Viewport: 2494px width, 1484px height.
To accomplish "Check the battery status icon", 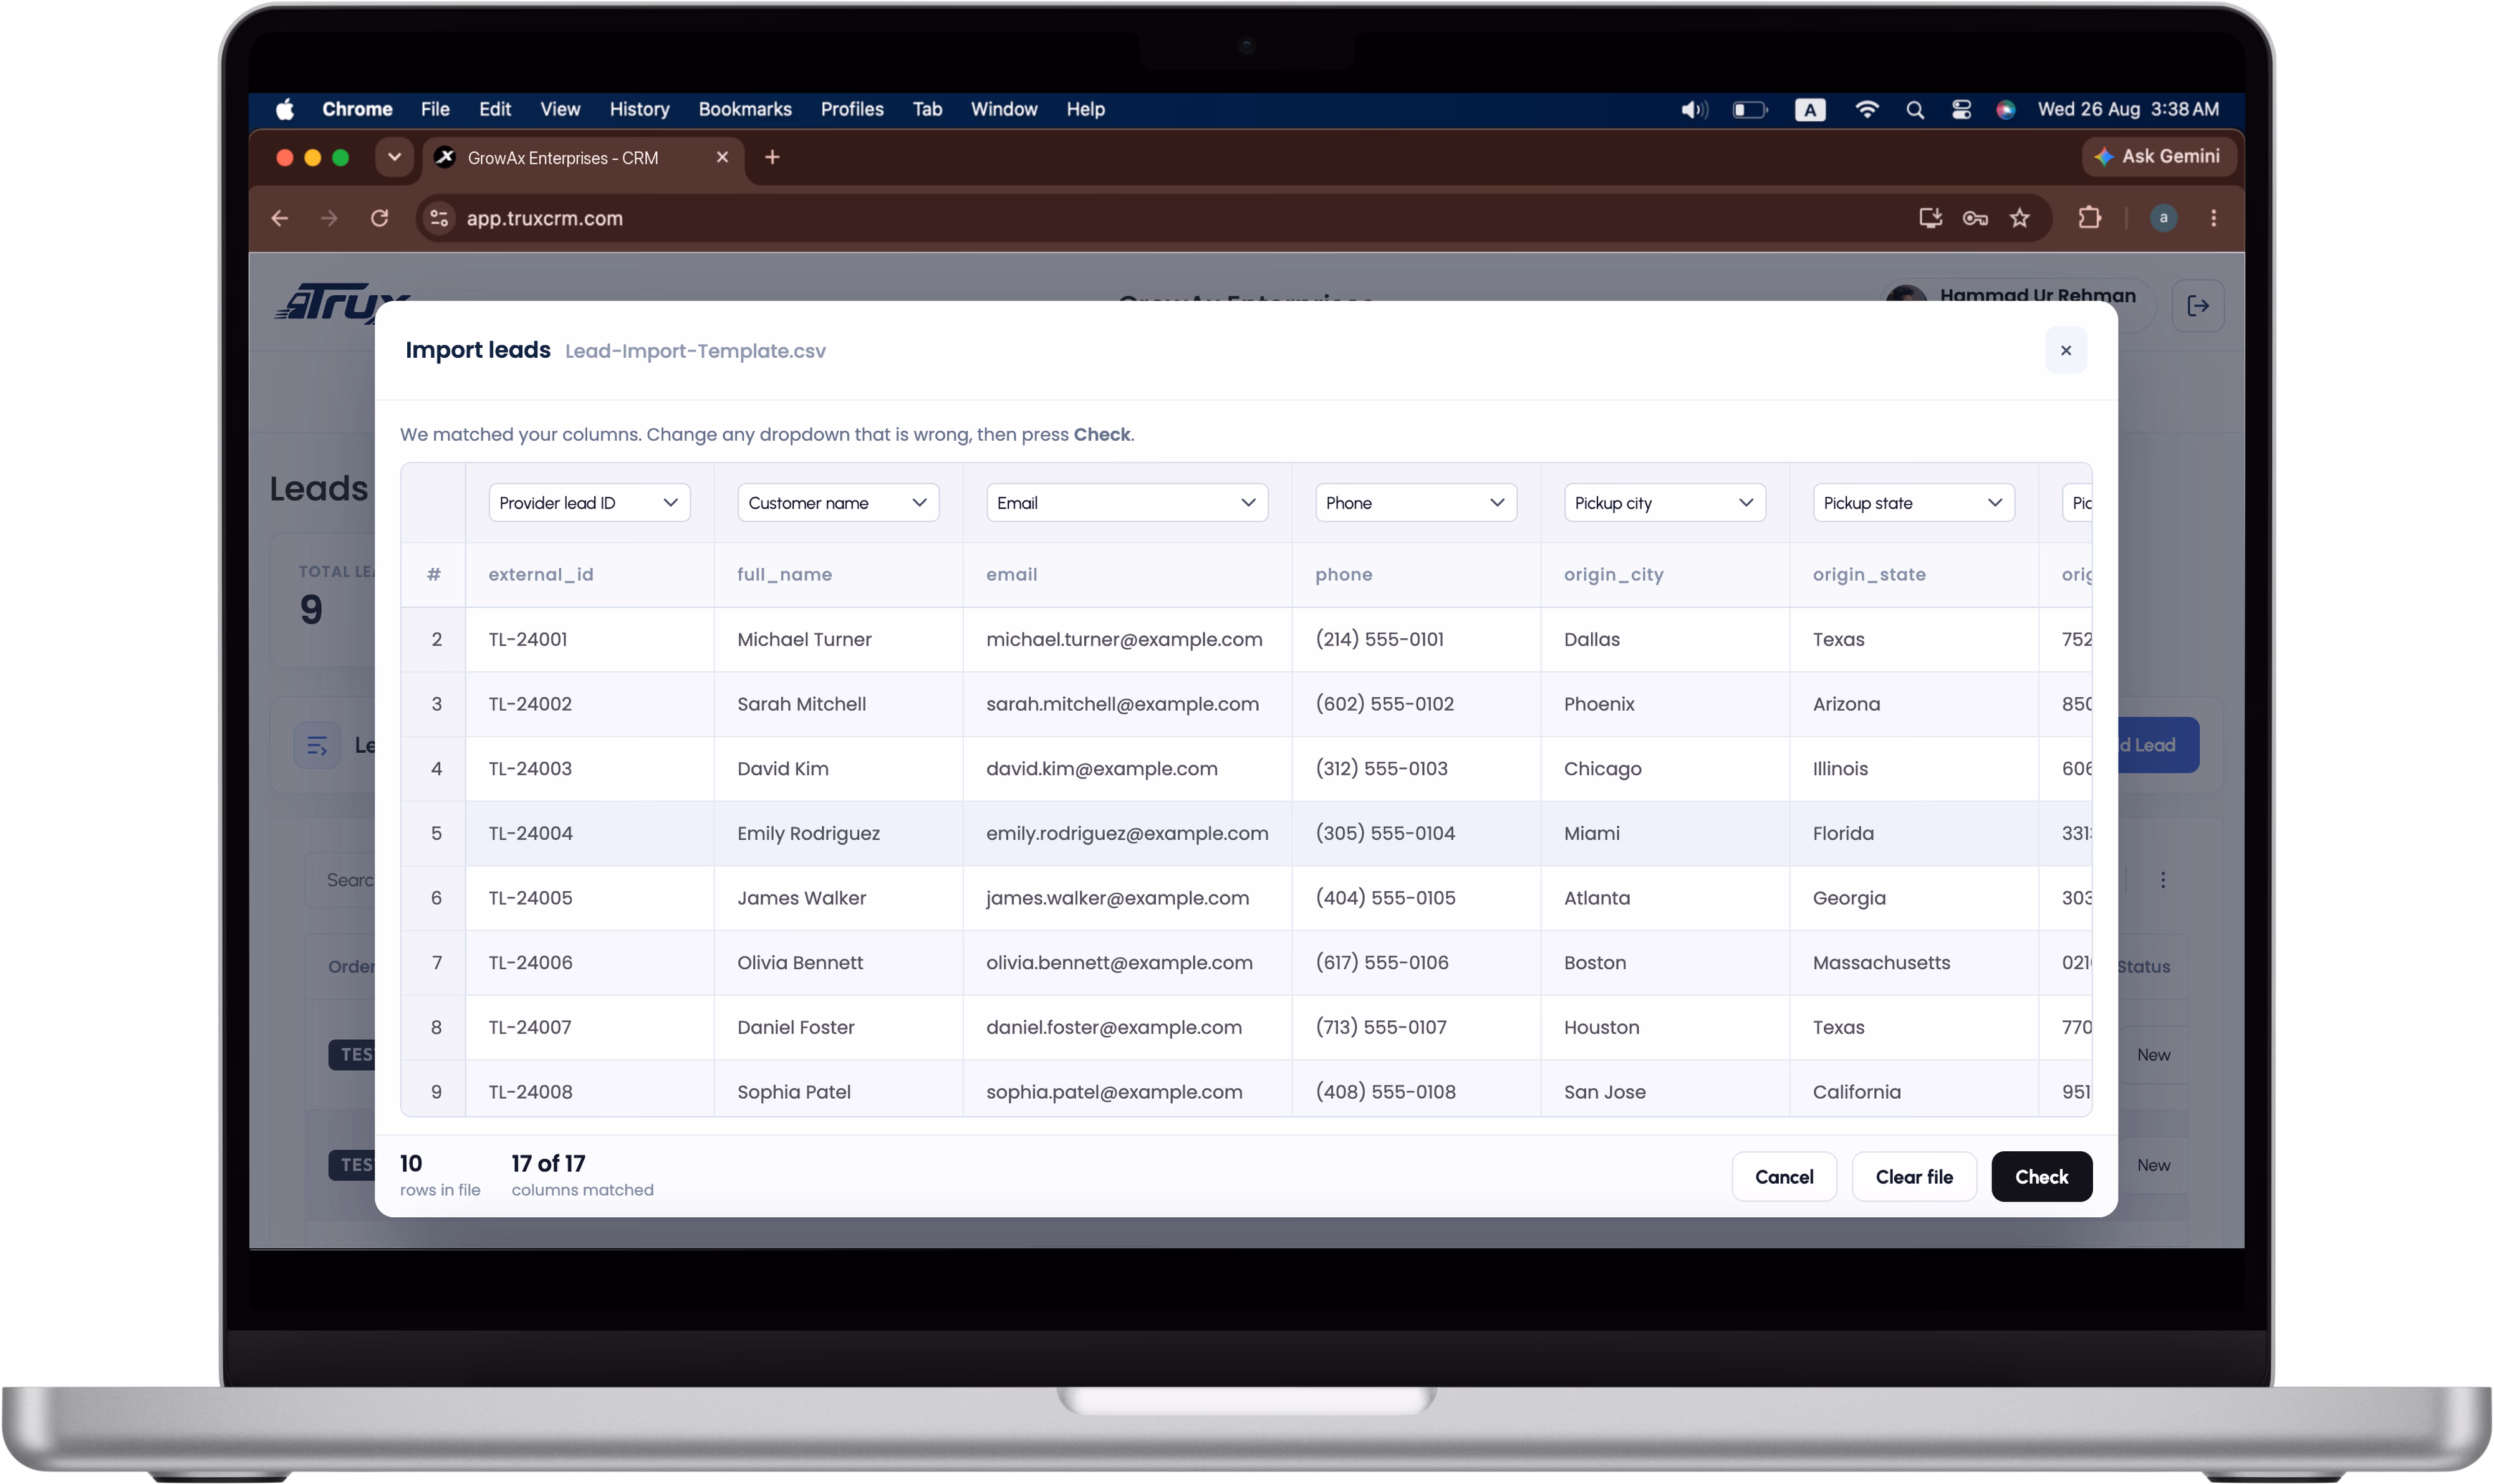I will click(1751, 109).
